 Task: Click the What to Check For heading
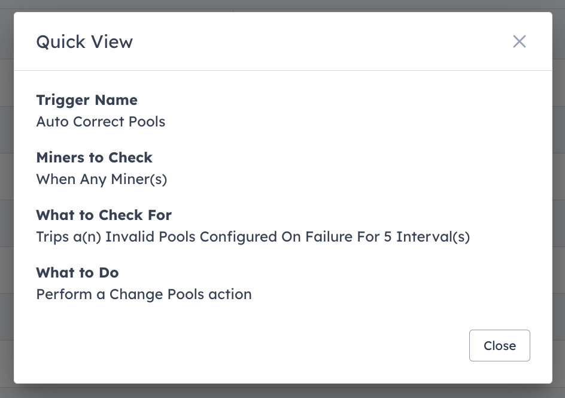pyautogui.click(x=104, y=215)
